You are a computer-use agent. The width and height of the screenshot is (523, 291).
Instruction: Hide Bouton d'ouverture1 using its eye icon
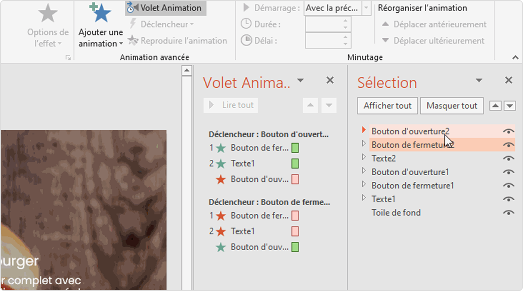tap(508, 172)
